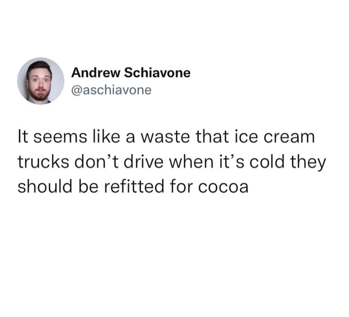The width and height of the screenshot is (349, 317).
Task: Click the word "trucks" in the tweet
Action: point(43,162)
